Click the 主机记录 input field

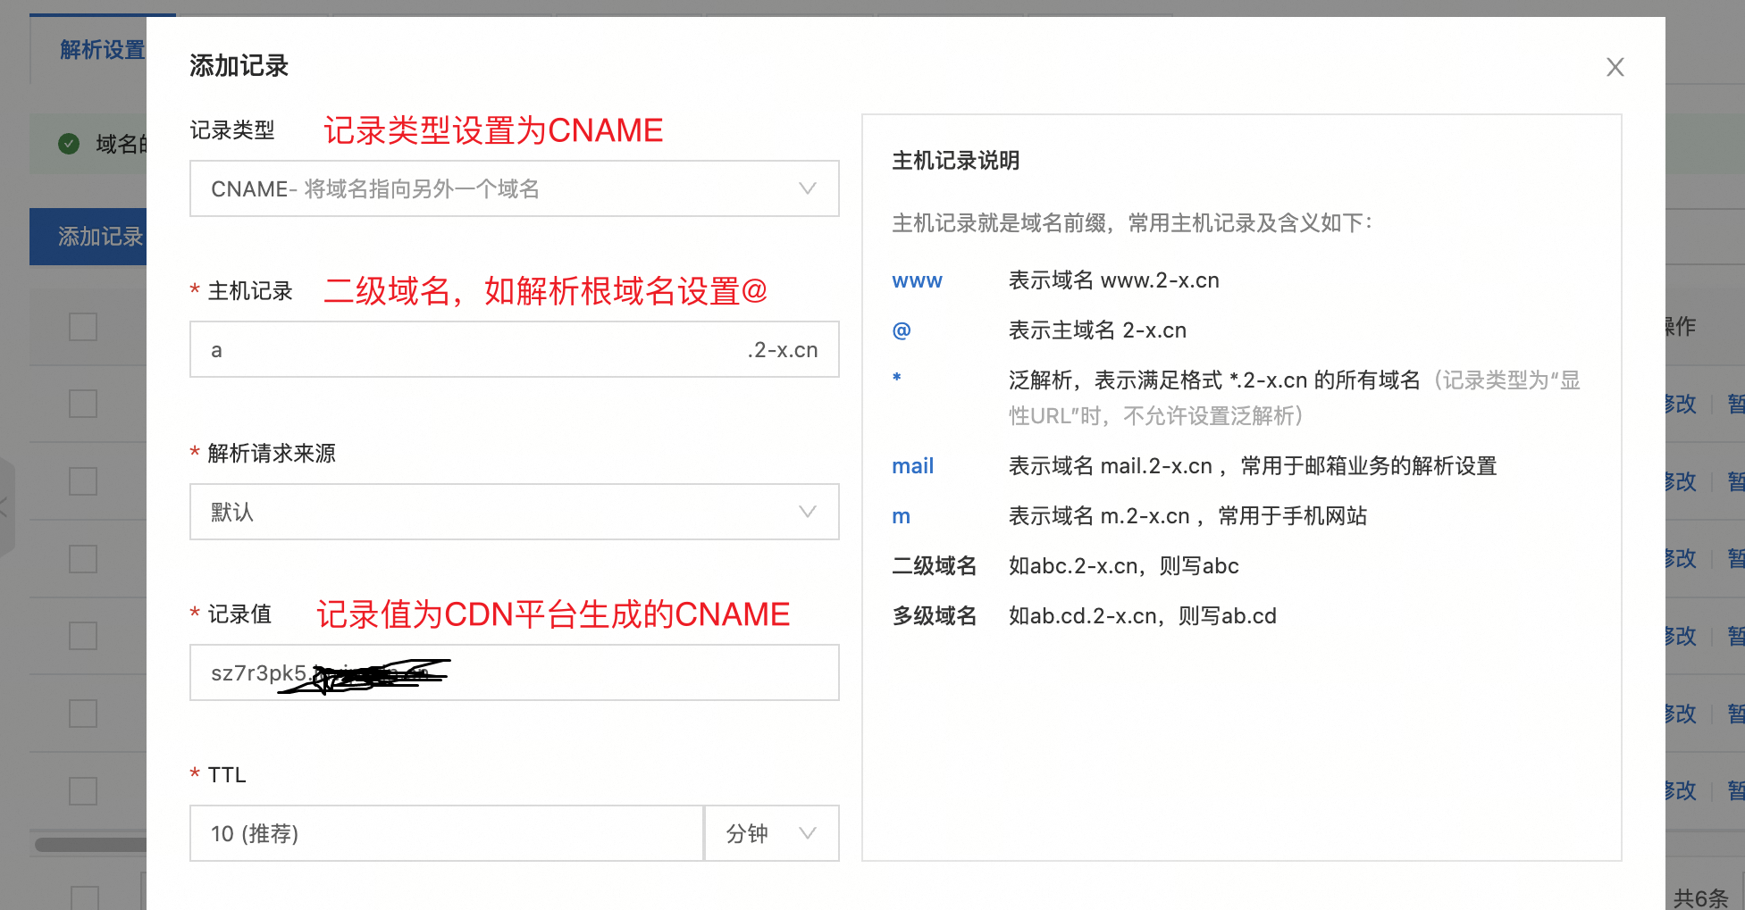(x=514, y=349)
